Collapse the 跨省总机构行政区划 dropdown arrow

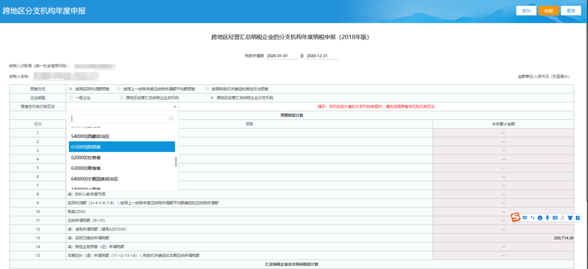point(174,106)
